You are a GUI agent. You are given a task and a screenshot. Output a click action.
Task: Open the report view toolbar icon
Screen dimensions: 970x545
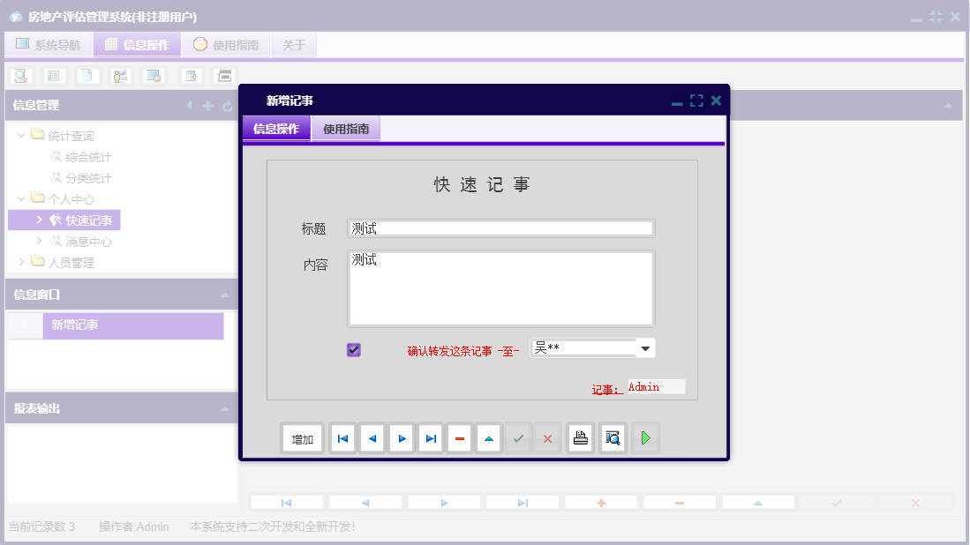(54, 76)
